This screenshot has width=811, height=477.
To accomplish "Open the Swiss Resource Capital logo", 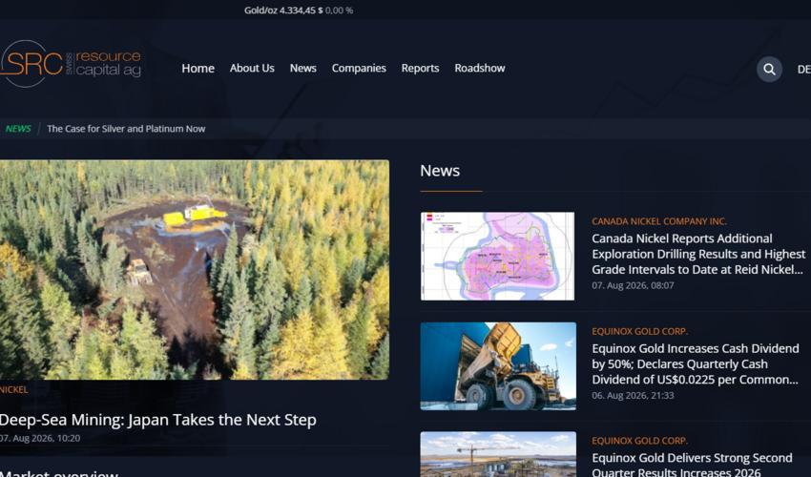I will tap(71, 64).
